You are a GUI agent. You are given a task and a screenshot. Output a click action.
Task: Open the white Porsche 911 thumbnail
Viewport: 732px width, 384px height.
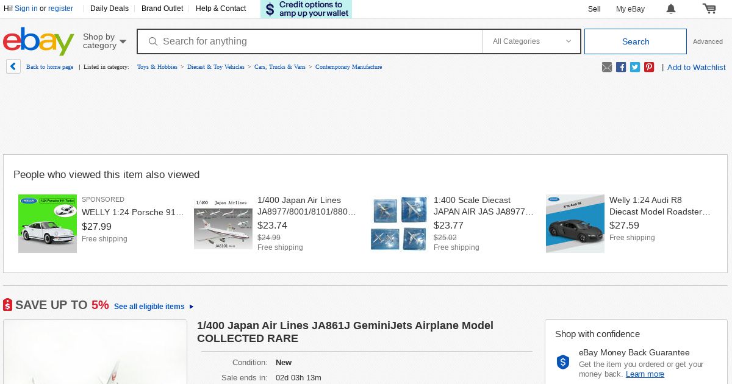pos(48,224)
